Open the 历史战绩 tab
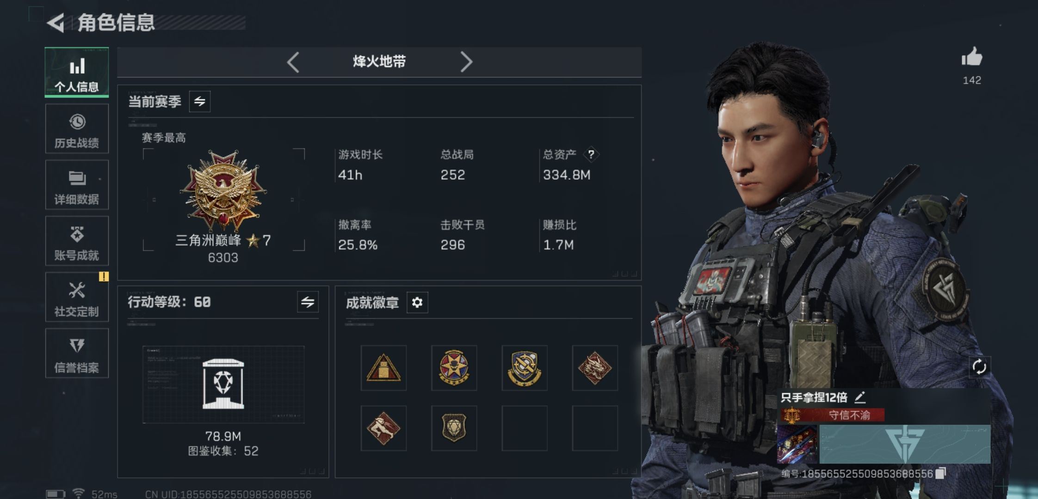Image resolution: width=1038 pixels, height=499 pixels. tap(77, 129)
